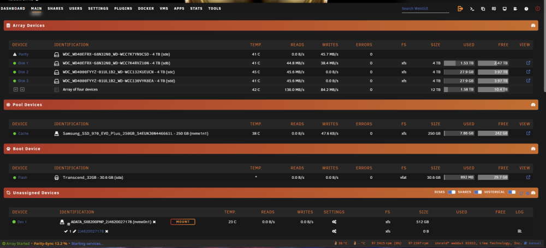Screen dimensions: 546x248
Task: Click the red alert circle icon
Action: pos(537,9)
